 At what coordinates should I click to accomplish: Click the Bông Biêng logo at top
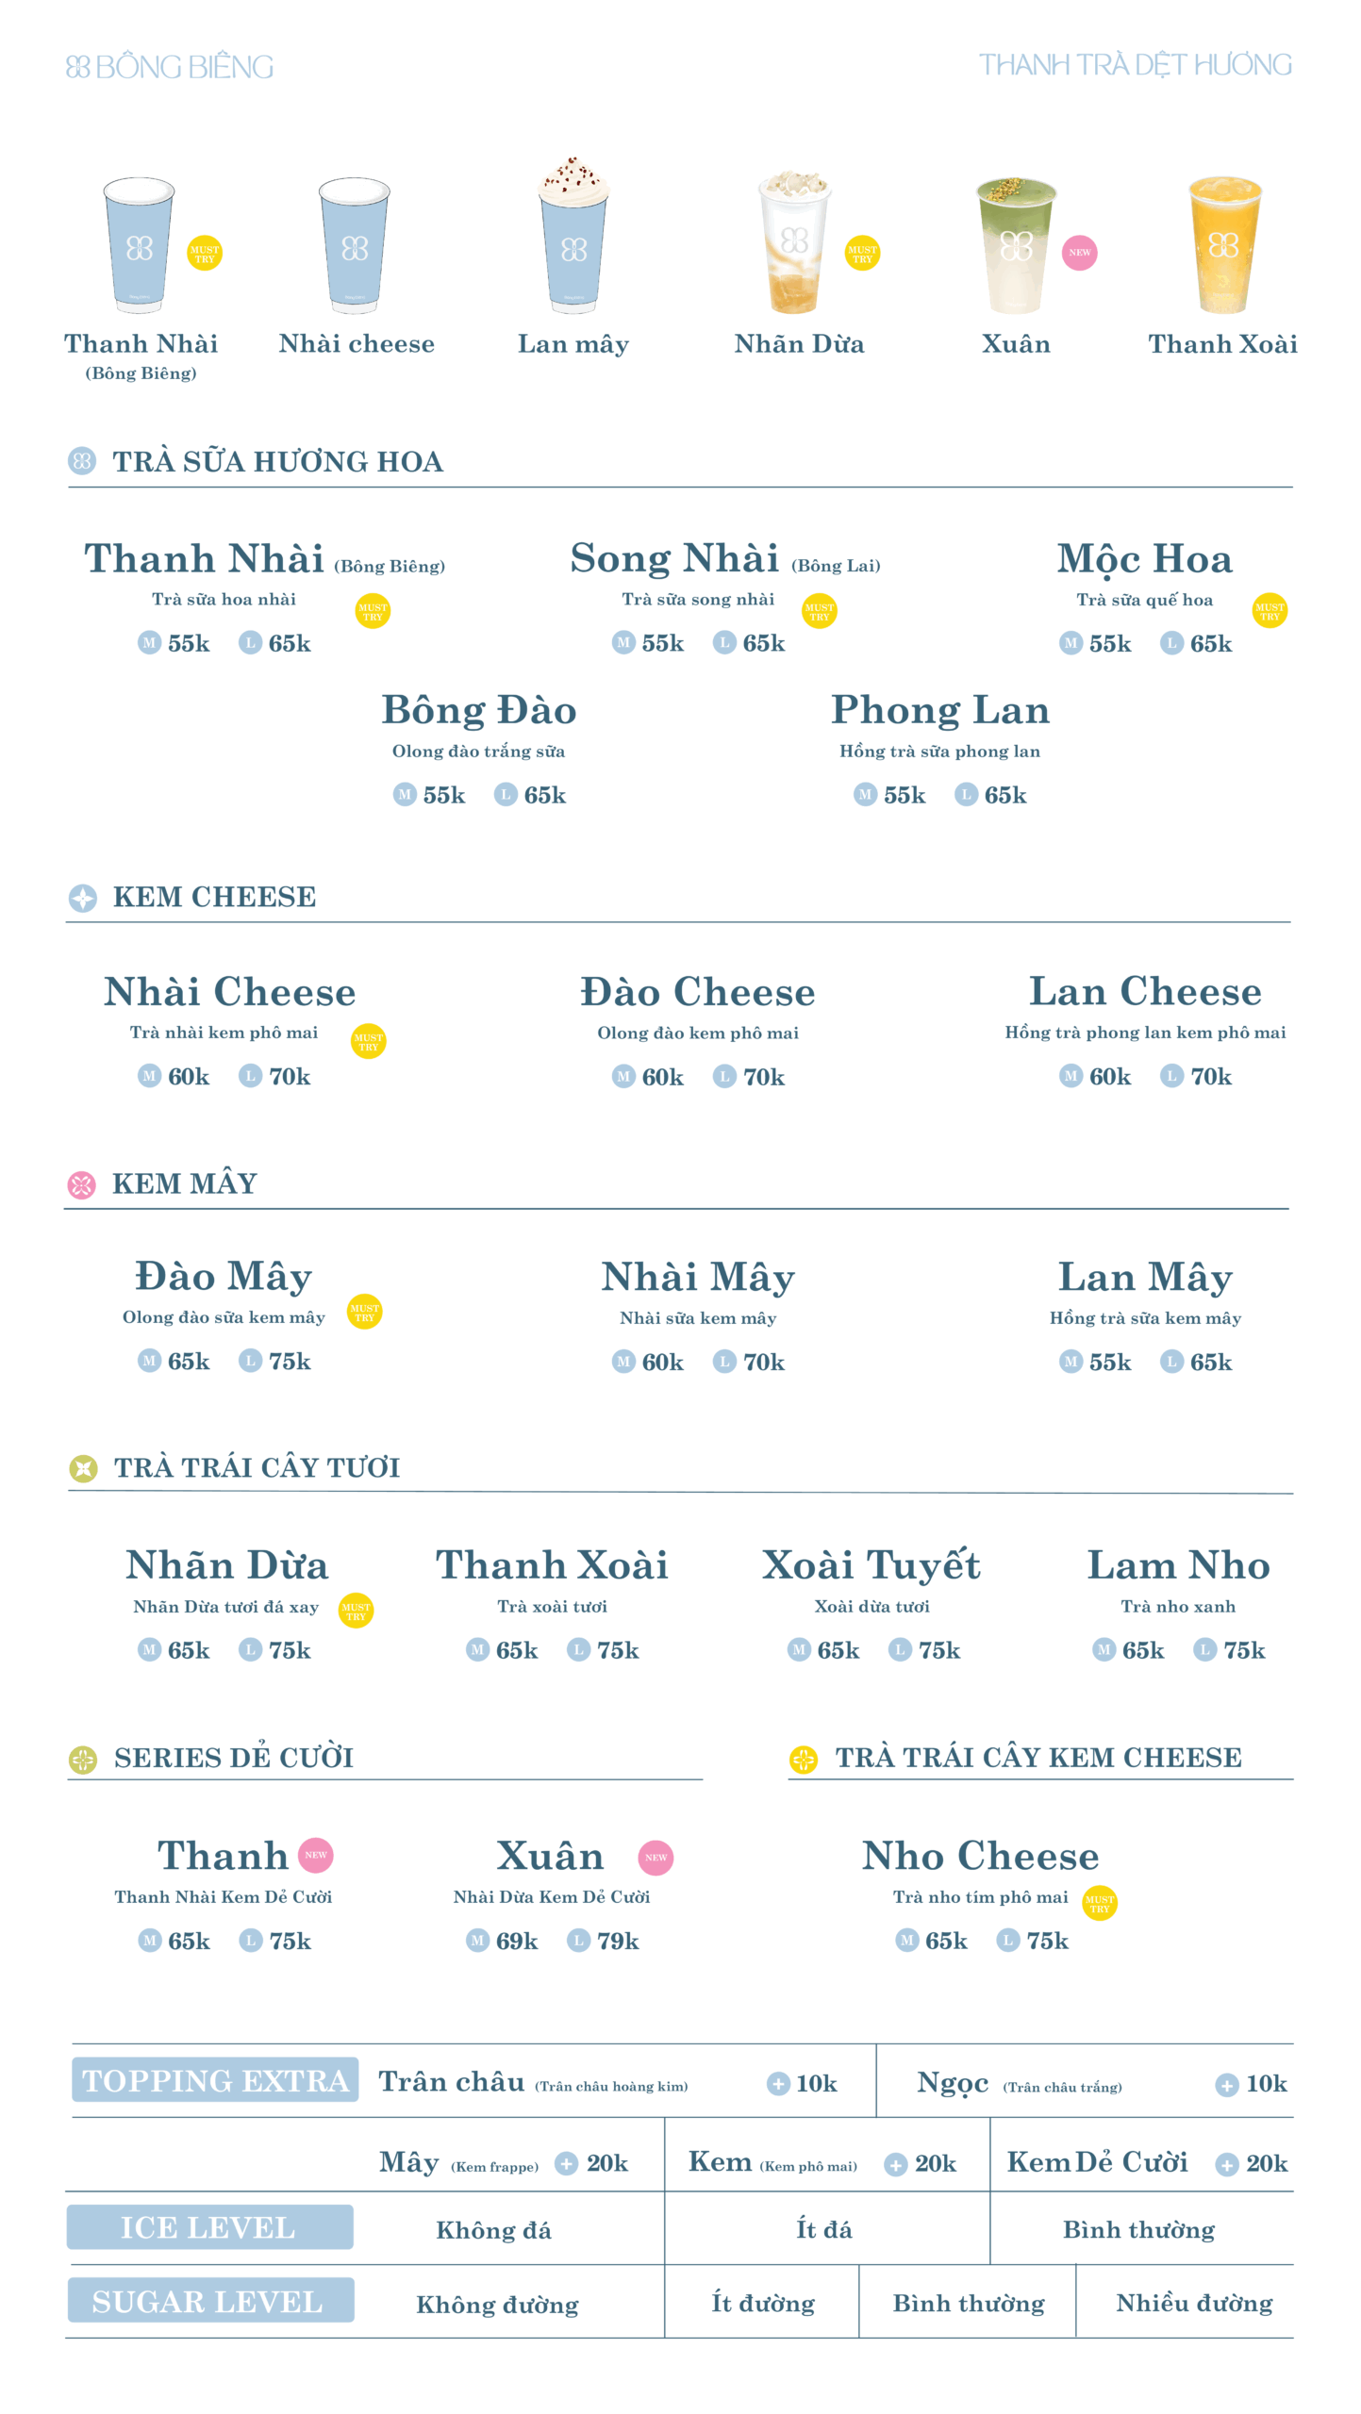170,67
